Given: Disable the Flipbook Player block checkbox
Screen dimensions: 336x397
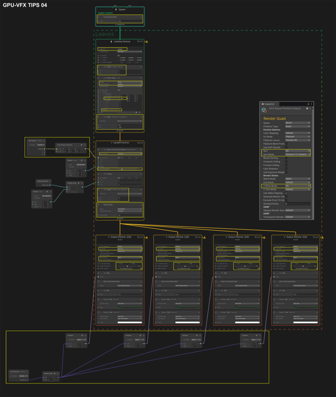Looking at the screenshot, I should 102,204.
